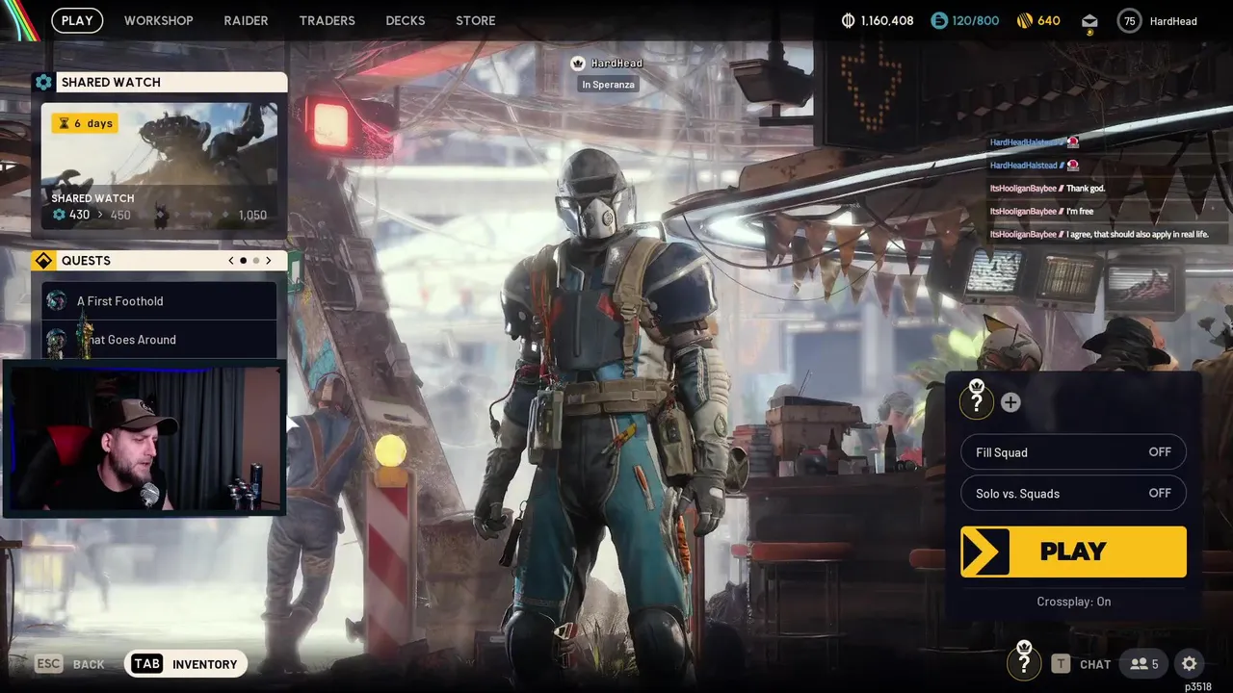Click the squad leader question-mark avatar in play panel

976,401
